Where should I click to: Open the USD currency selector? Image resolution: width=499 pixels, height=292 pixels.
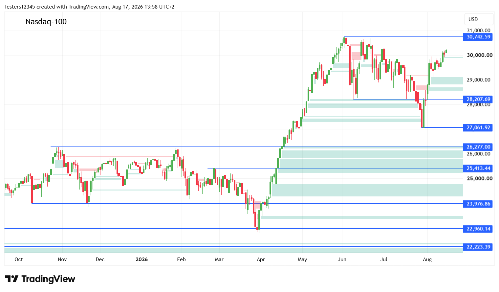pyautogui.click(x=479, y=19)
